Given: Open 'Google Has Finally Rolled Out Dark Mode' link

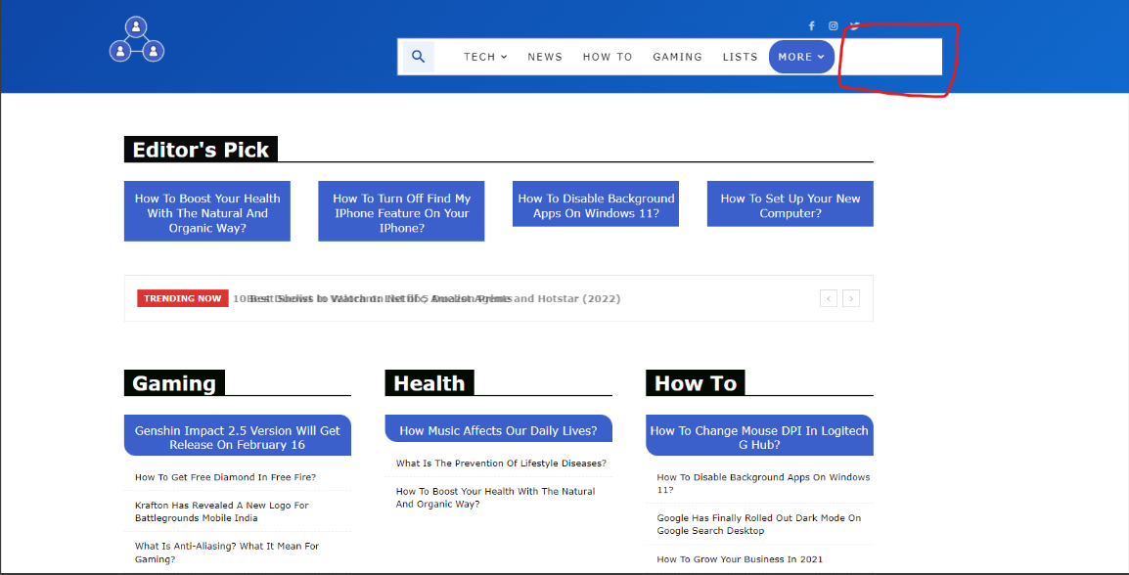Looking at the screenshot, I should click(x=759, y=524).
